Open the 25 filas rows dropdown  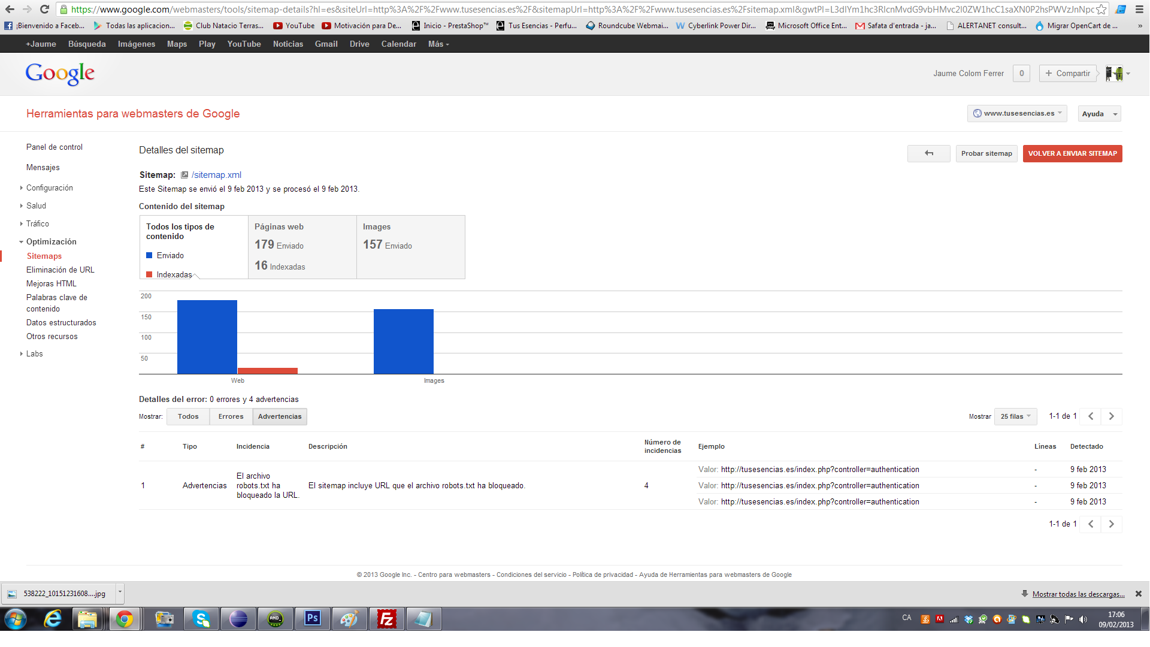coord(1015,416)
